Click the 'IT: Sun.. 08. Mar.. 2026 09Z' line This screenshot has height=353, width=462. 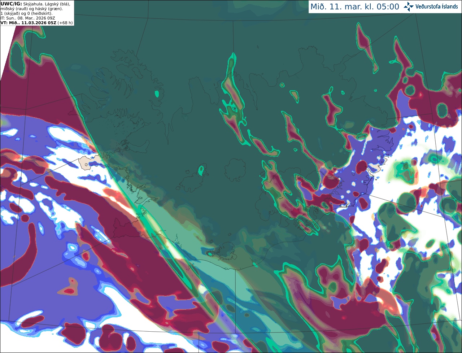click(28, 18)
